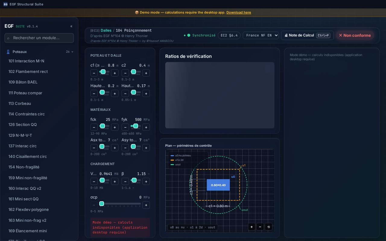The width and height of the screenshot is (386, 241).
Task: Increase fck value with plus button
Action: coord(115,127)
